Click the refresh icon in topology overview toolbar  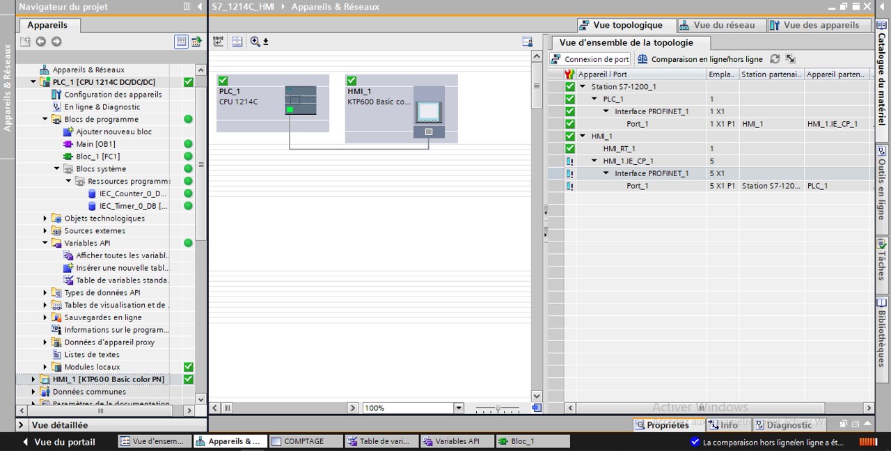pyautogui.click(x=775, y=59)
